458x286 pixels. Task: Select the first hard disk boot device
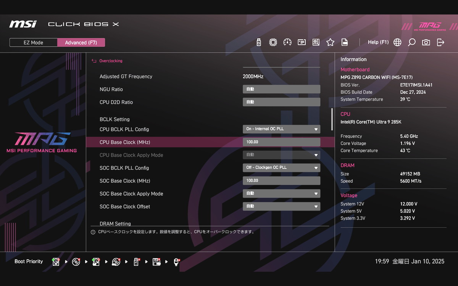tap(56, 262)
